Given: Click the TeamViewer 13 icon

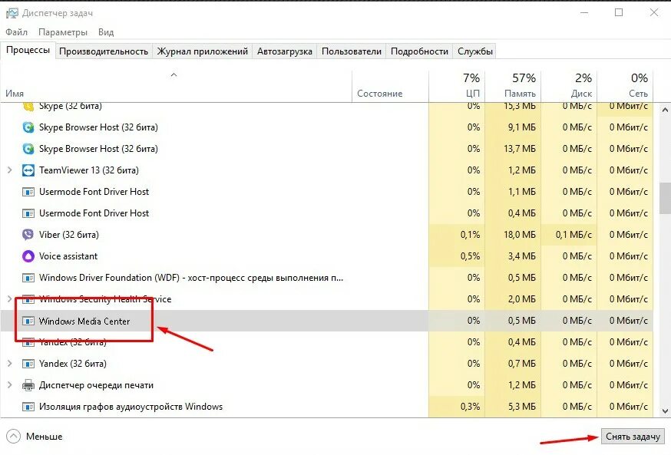Looking at the screenshot, I should coord(28,170).
